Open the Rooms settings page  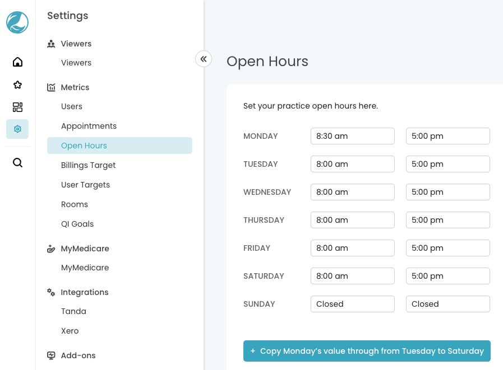click(75, 204)
